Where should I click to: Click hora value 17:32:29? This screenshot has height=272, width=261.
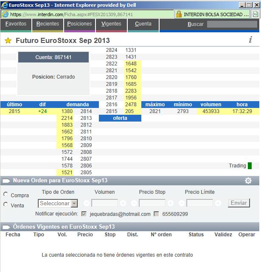pyautogui.click(x=242, y=111)
